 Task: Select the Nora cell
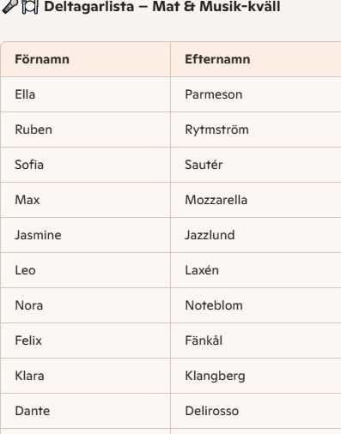pos(85,305)
